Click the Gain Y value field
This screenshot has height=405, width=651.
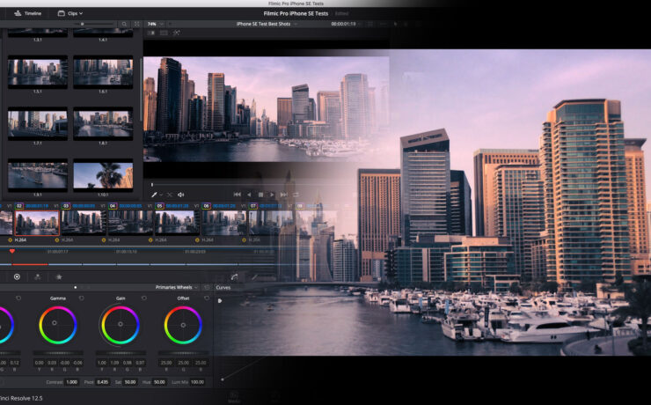point(102,363)
